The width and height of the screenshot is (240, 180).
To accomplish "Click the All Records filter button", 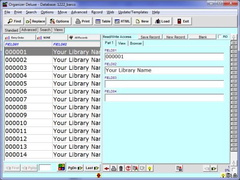I will (x=84, y=38).
